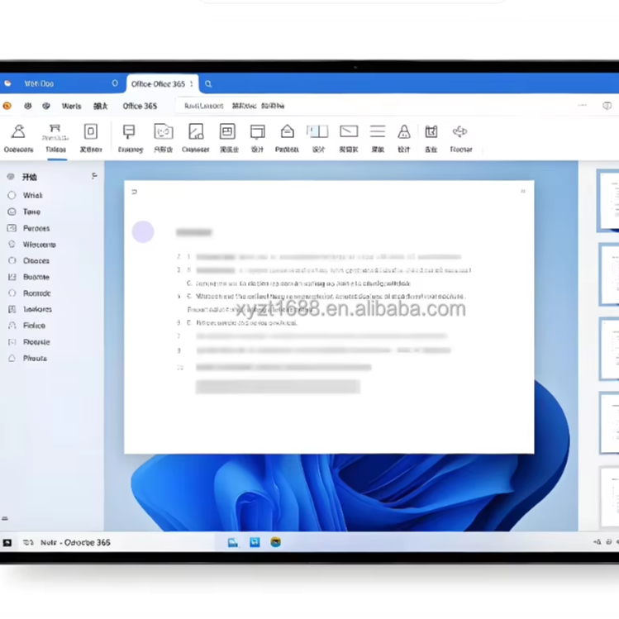
Task: Select Wriek in the sidebar
Action: [32, 195]
